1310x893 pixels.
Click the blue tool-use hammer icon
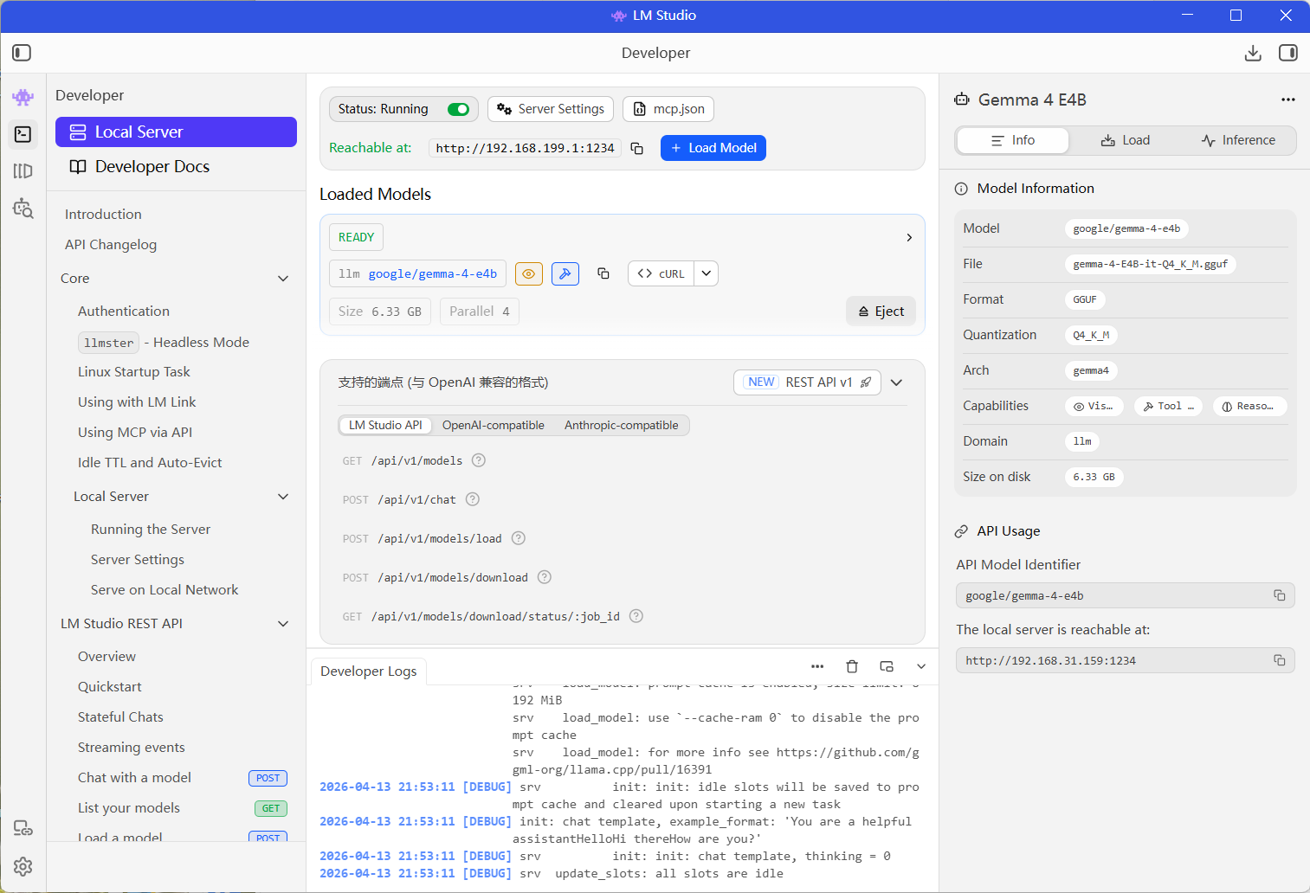[565, 273]
